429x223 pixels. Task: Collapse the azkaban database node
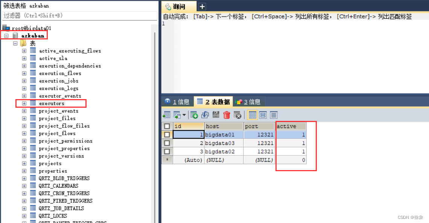pos(6,36)
